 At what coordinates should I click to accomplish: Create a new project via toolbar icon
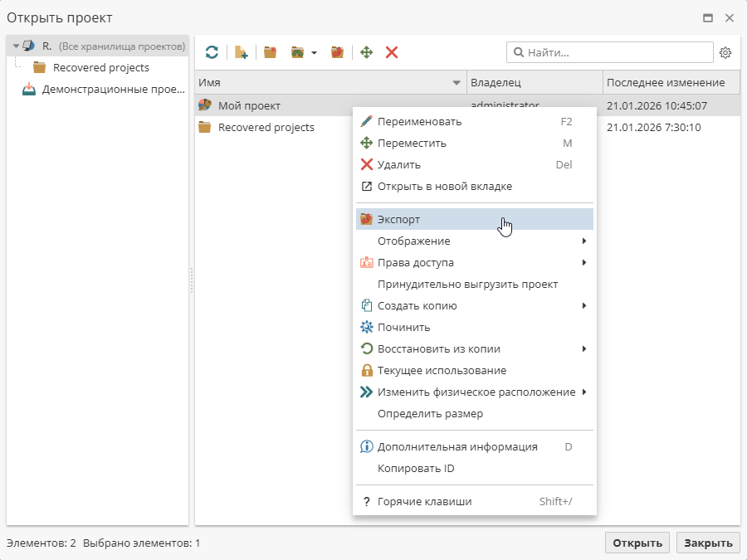coord(241,51)
